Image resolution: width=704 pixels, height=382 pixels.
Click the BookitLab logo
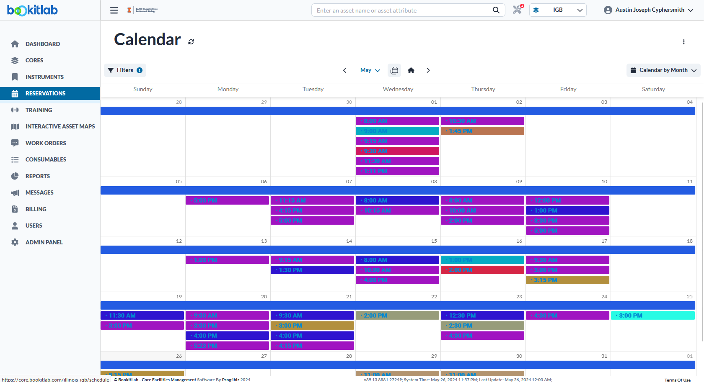(x=32, y=10)
